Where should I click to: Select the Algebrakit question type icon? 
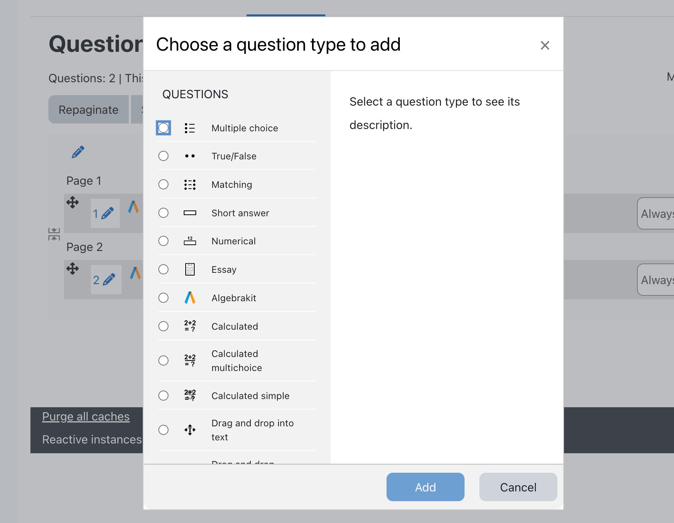pyautogui.click(x=190, y=298)
